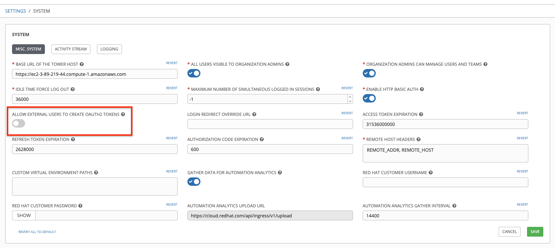The image size is (555, 248).
Task: Disable Enable HTTP Basic Auth toggle
Action: pos(369,98)
